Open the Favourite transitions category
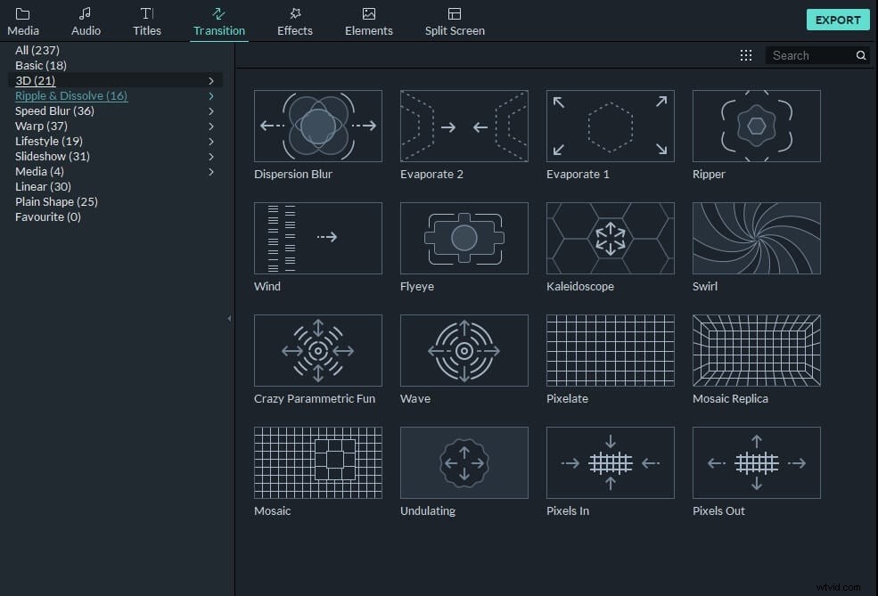The width and height of the screenshot is (878, 596). 47,216
